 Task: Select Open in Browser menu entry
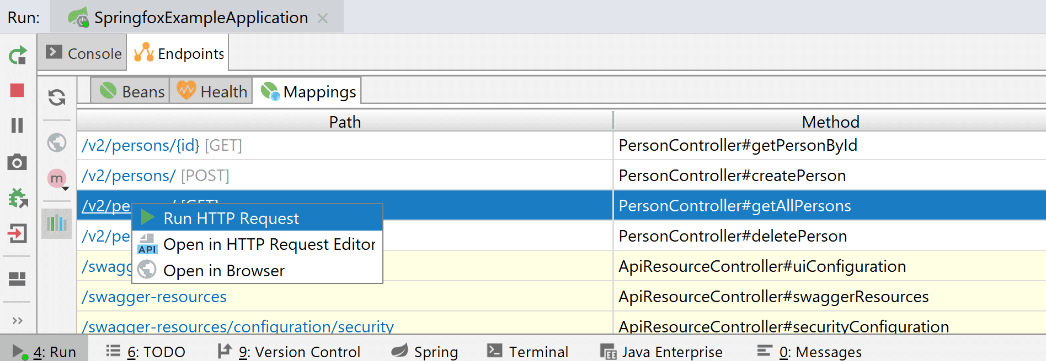point(223,271)
